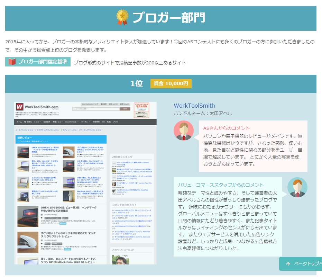This screenshot has height=278, width=322.
Task: Click the AS commenter avatar with pink background
Action: tap(184, 131)
